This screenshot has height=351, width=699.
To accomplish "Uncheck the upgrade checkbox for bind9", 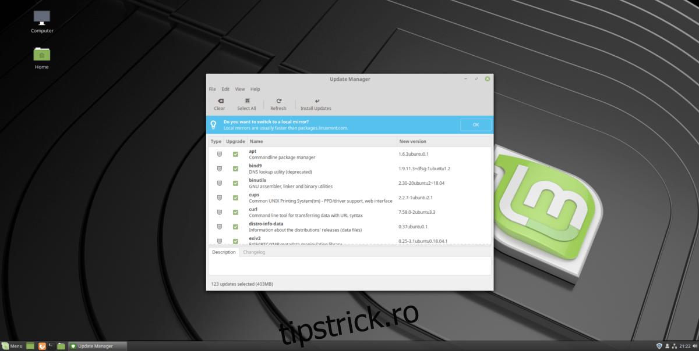I will (x=235, y=169).
